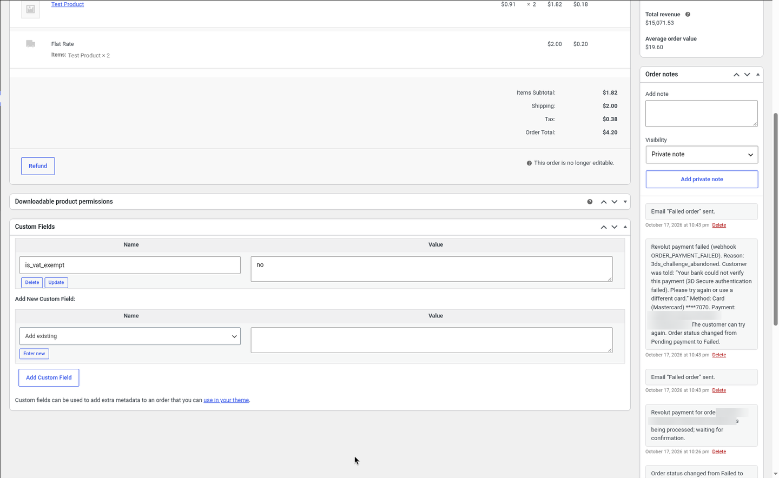Click the Flat Rate shipping label
The width and height of the screenshot is (779, 478).
coord(63,44)
